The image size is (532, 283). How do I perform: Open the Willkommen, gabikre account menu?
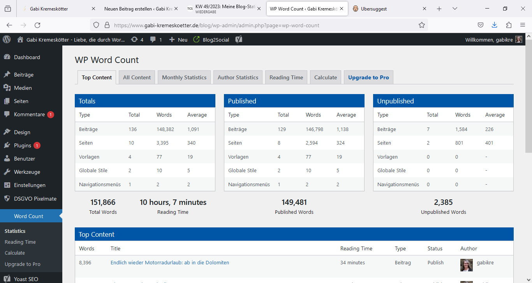tap(493, 40)
